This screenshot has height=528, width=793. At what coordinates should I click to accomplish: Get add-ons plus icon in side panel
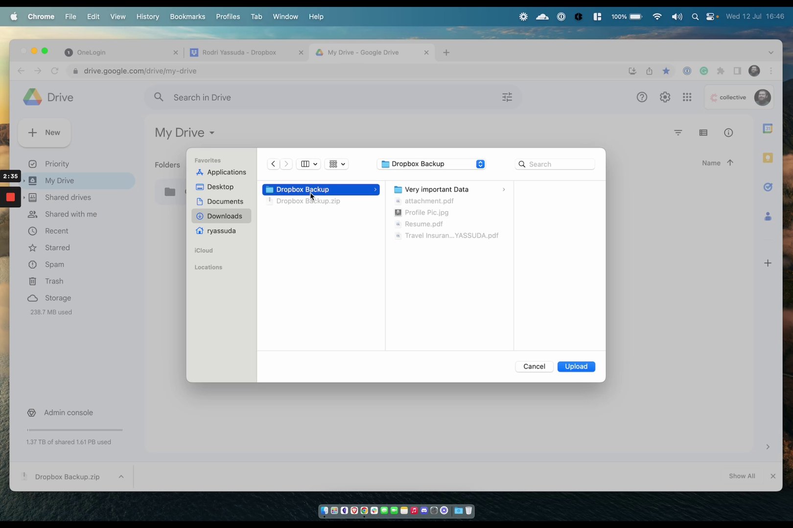click(x=768, y=264)
